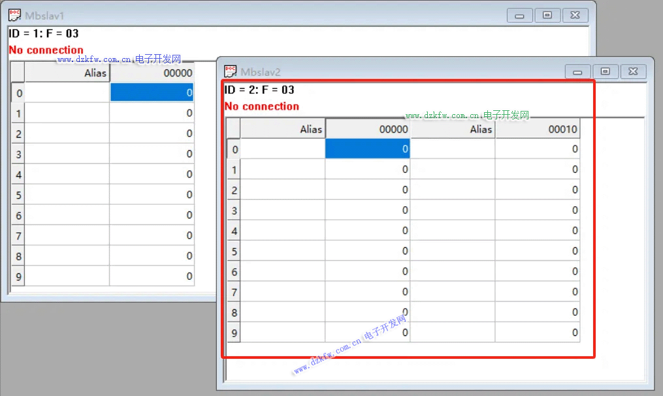This screenshot has height=396, width=663.
Task: Select 00000 column row 7 value in Mbslav2
Action: pos(368,292)
